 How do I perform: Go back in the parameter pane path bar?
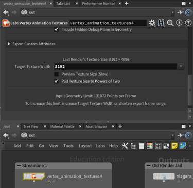tap(6, 12)
